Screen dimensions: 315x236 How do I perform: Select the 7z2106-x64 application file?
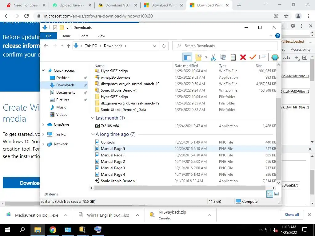point(110,126)
